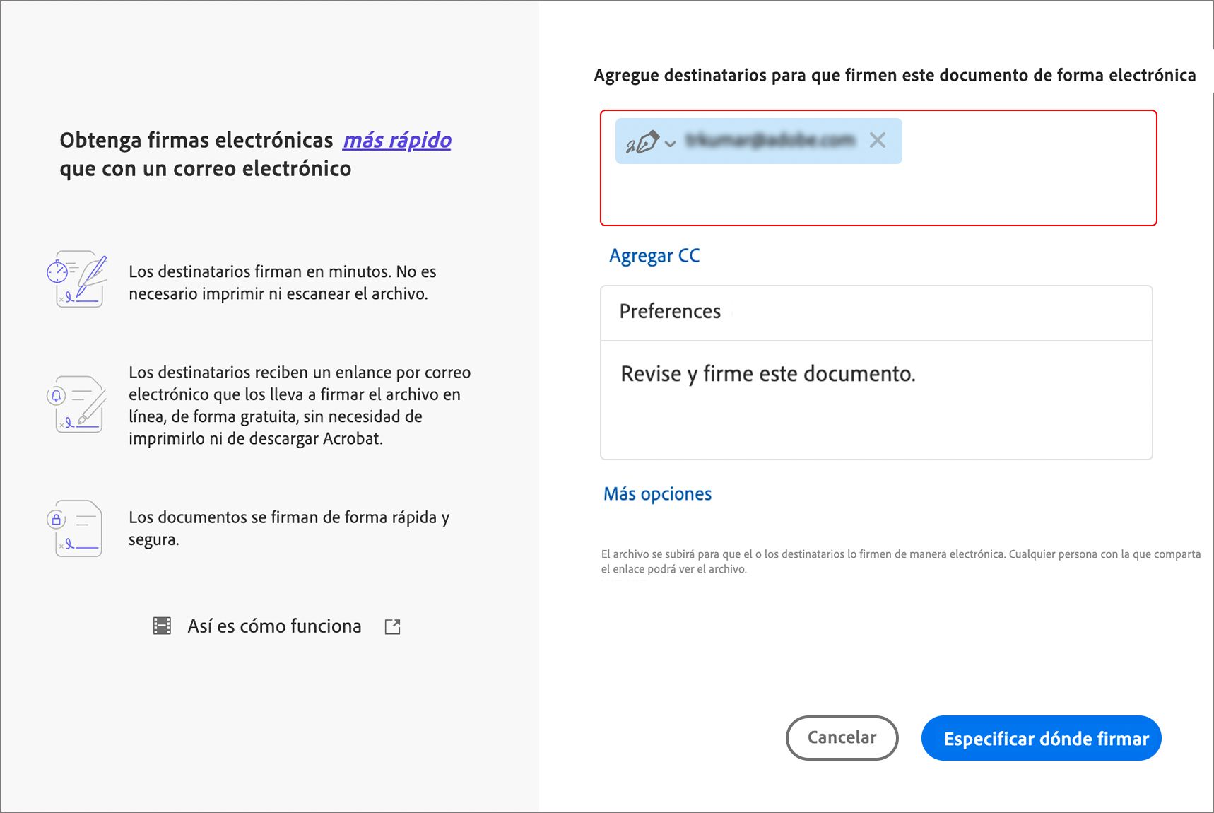Click the padlock secure-document icon
Image resolution: width=1214 pixels, height=813 pixels.
(x=78, y=528)
